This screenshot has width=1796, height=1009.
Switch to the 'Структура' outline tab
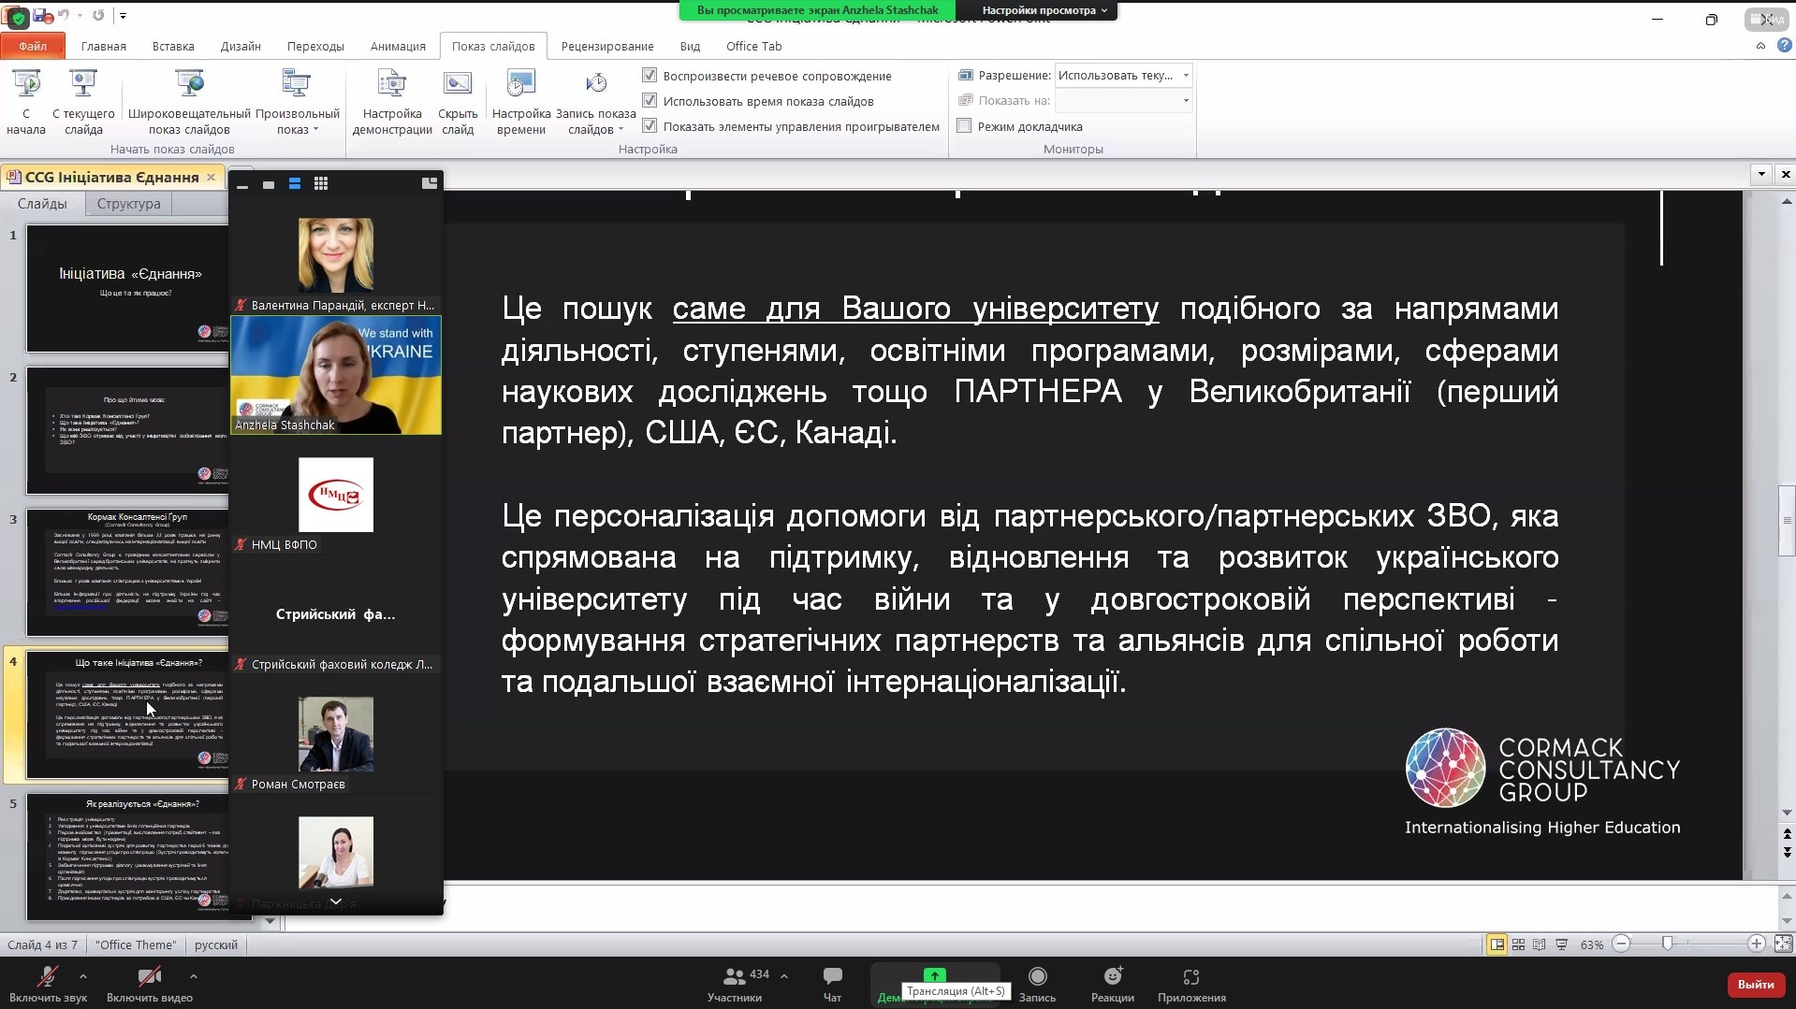(128, 204)
